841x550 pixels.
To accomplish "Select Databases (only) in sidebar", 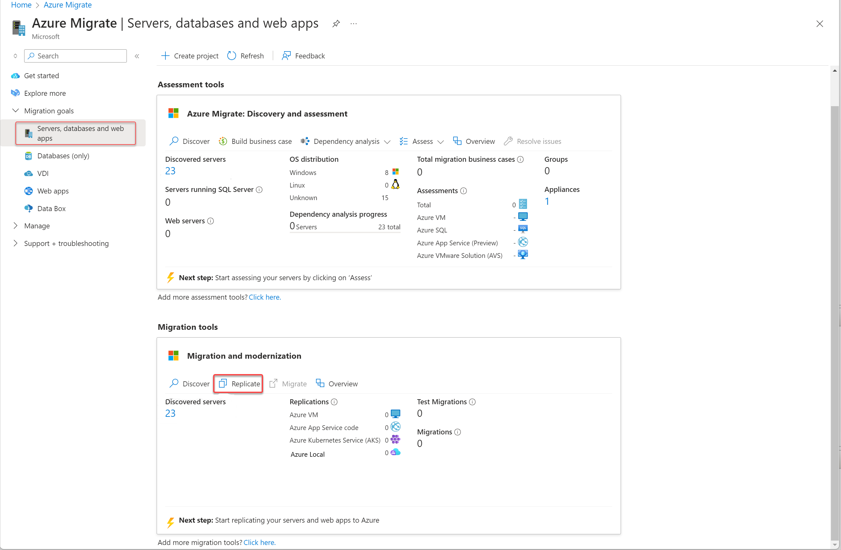I will pyautogui.click(x=63, y=156).
